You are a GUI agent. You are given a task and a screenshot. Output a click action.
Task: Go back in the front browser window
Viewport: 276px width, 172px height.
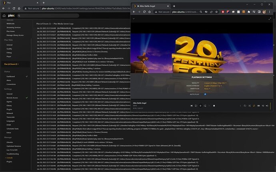(134, 12)
